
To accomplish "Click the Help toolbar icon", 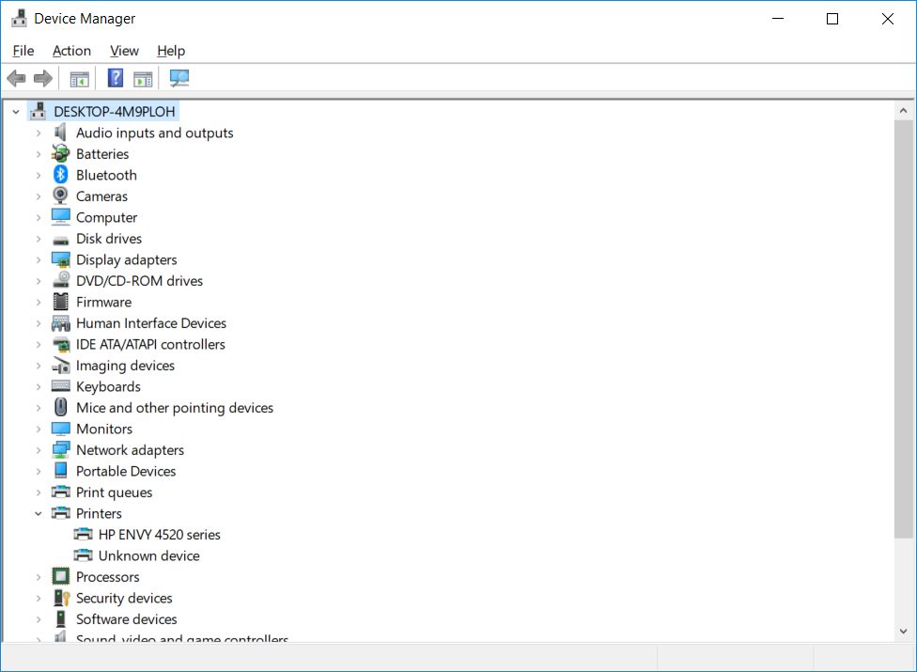I will (116, 78).
